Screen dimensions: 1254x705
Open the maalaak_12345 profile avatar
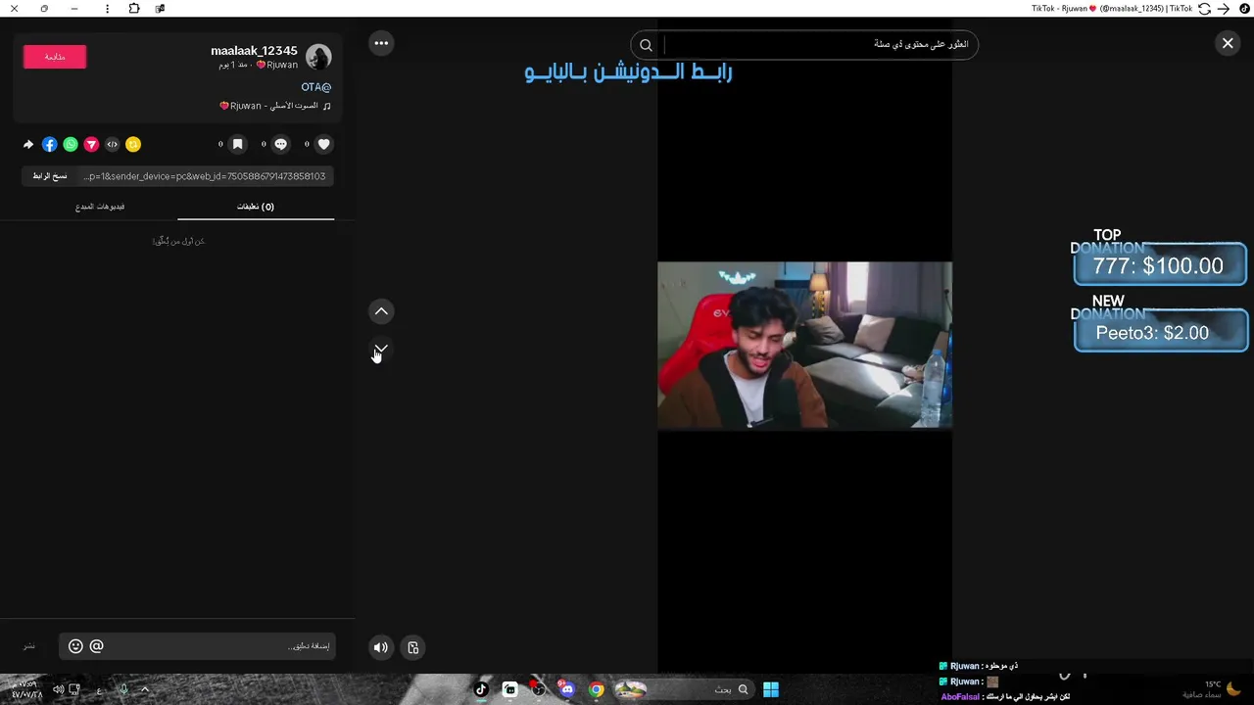pos(318,57)
